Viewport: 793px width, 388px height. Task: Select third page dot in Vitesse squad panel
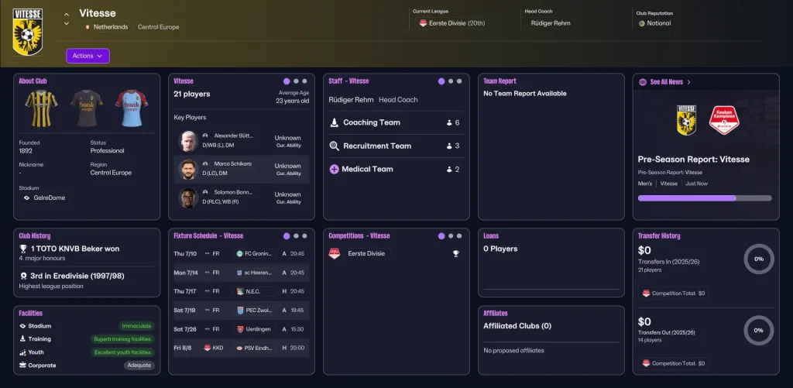click(x=304, y=81)
